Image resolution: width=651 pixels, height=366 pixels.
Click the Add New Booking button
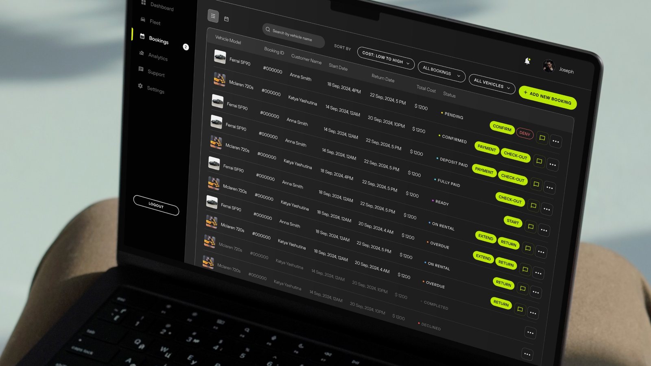point(548,98)
